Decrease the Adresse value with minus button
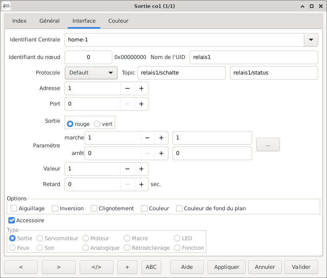Image resolution: width=327 pixels, height=278 pixels. coord(127,88)
